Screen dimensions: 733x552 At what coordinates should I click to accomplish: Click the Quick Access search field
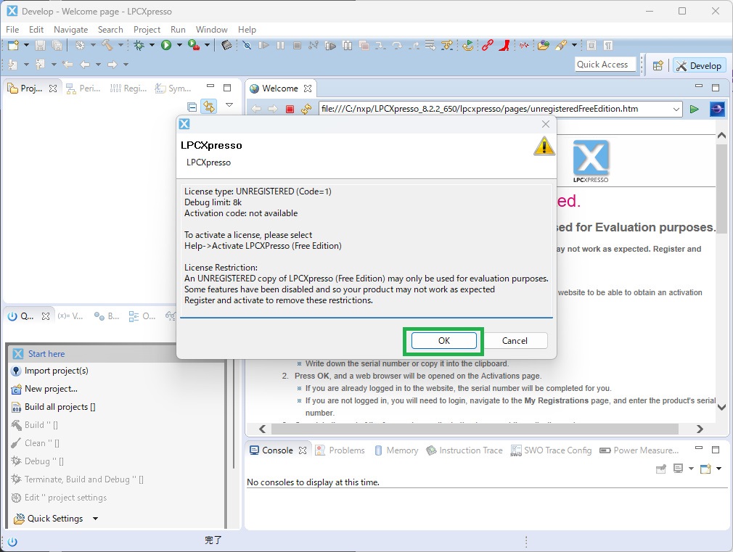(605, 65)
